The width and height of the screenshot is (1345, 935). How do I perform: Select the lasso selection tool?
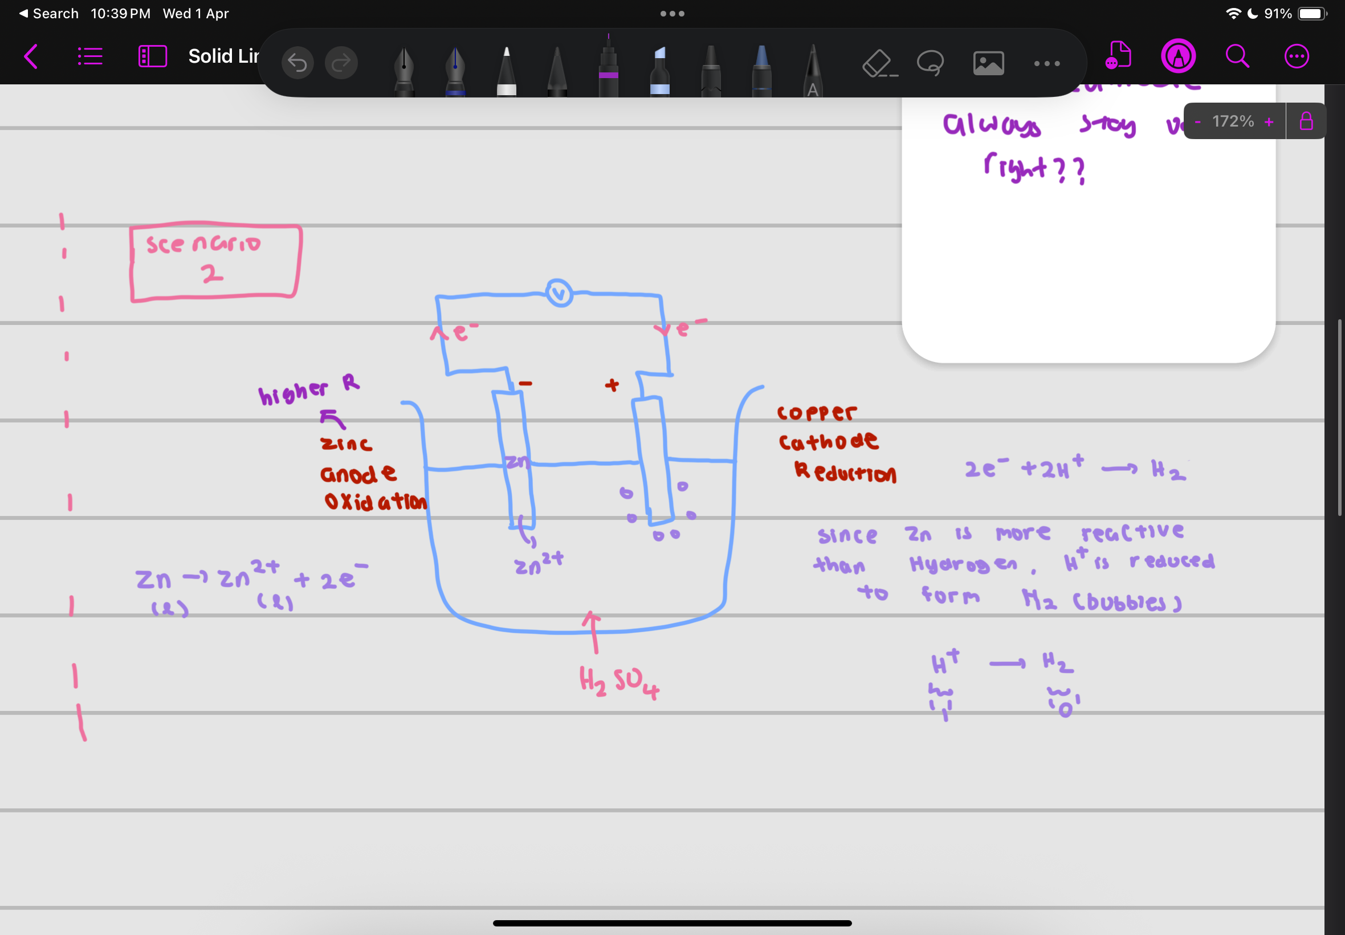[931, 62]
